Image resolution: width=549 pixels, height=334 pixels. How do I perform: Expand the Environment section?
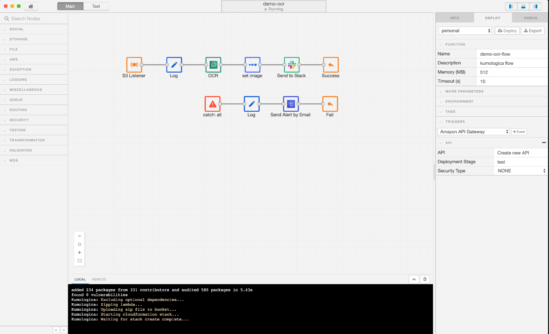pos(492,101)
